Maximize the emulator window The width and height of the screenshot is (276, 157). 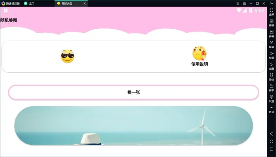257,3
